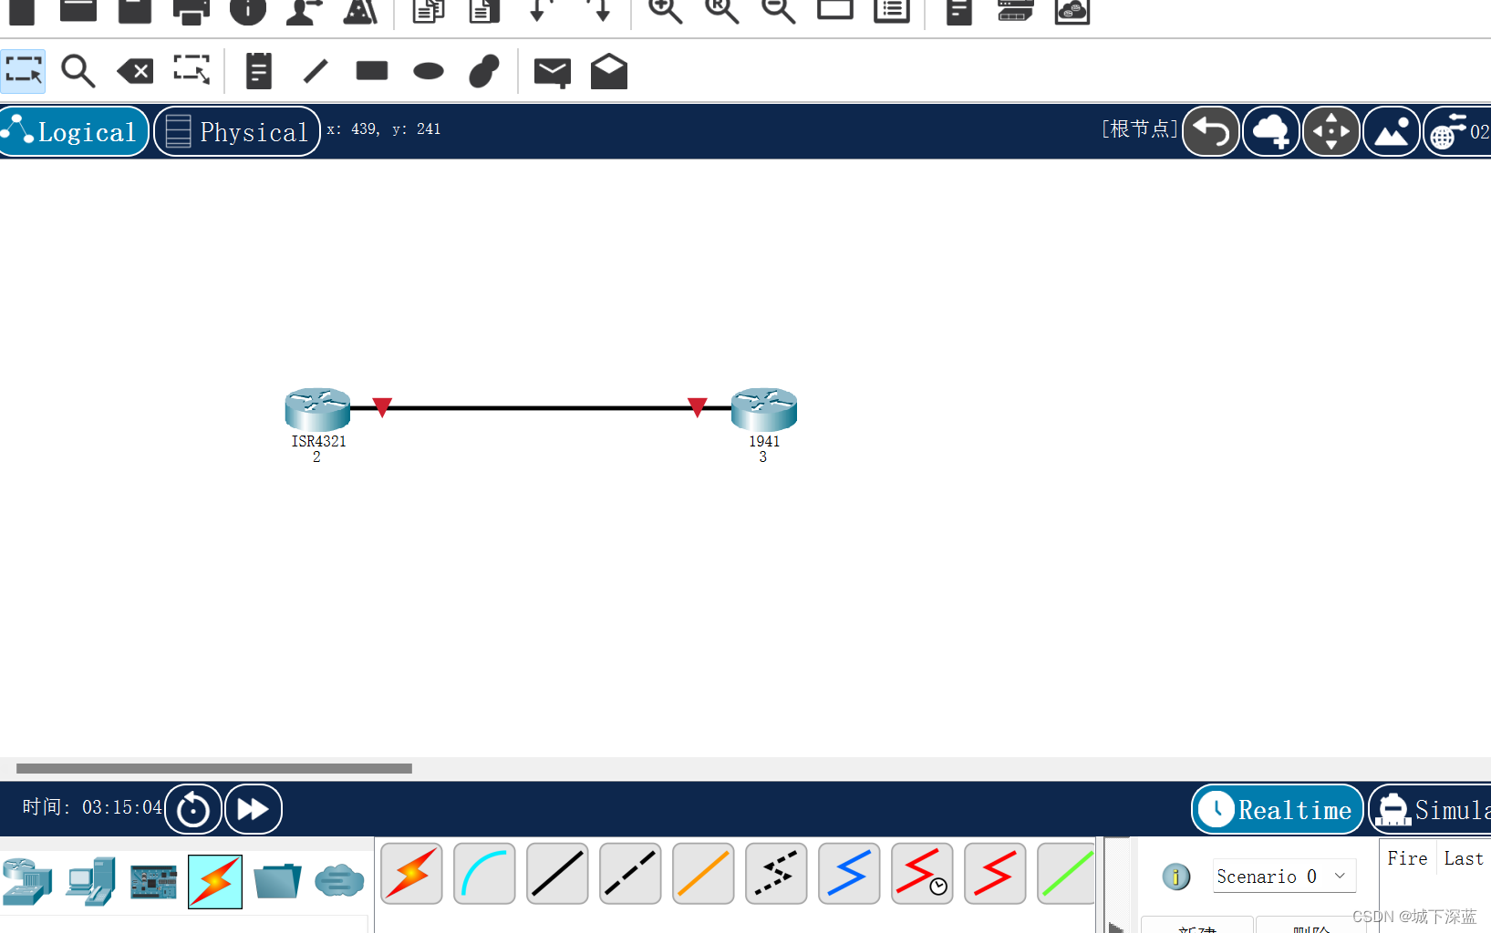Pick the dashed Copper Cross-Over cable
The height and width of the screenshot is (933, 1491).
pyautogui.click(x=630, y=874)
